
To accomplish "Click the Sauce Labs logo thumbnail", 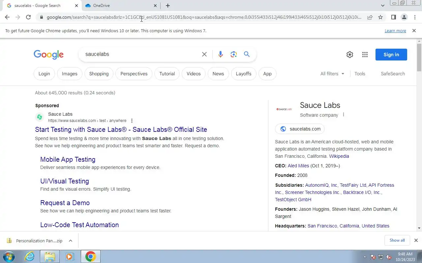I will (x=284, y=109).
